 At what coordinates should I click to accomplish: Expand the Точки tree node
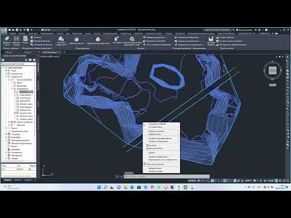(x=6, y=71)
